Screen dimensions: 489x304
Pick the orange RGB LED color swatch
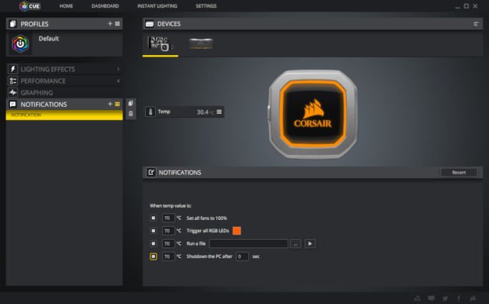click(x=237, y=231)
